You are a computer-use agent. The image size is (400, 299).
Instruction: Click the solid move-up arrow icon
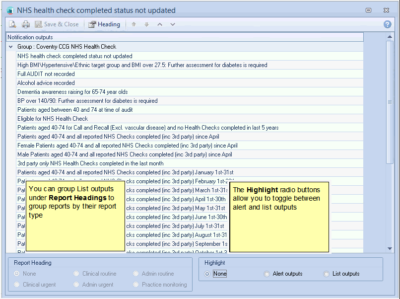pyautogui.click(x=133, y=24)
